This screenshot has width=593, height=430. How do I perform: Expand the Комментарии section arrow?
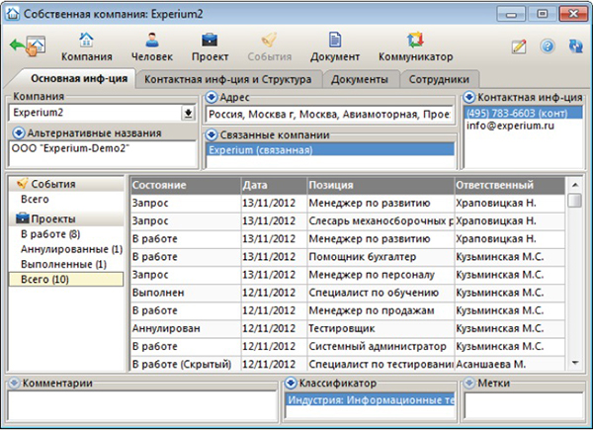tap(14, 384)
